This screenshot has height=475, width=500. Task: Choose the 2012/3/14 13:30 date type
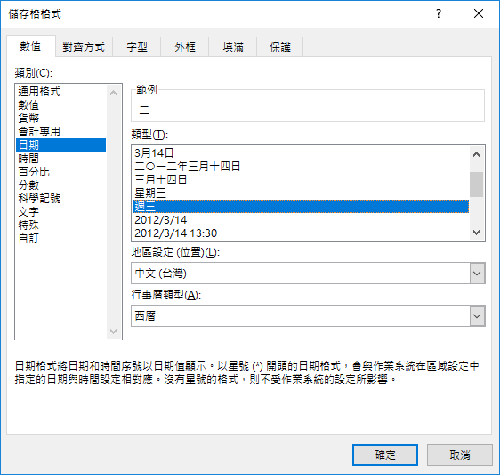(301, 233)
